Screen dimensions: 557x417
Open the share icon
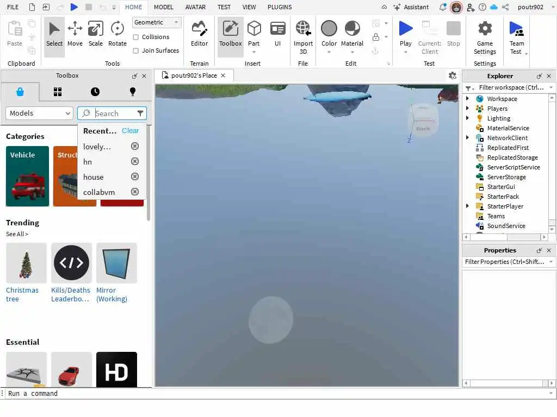click(505, 7)
